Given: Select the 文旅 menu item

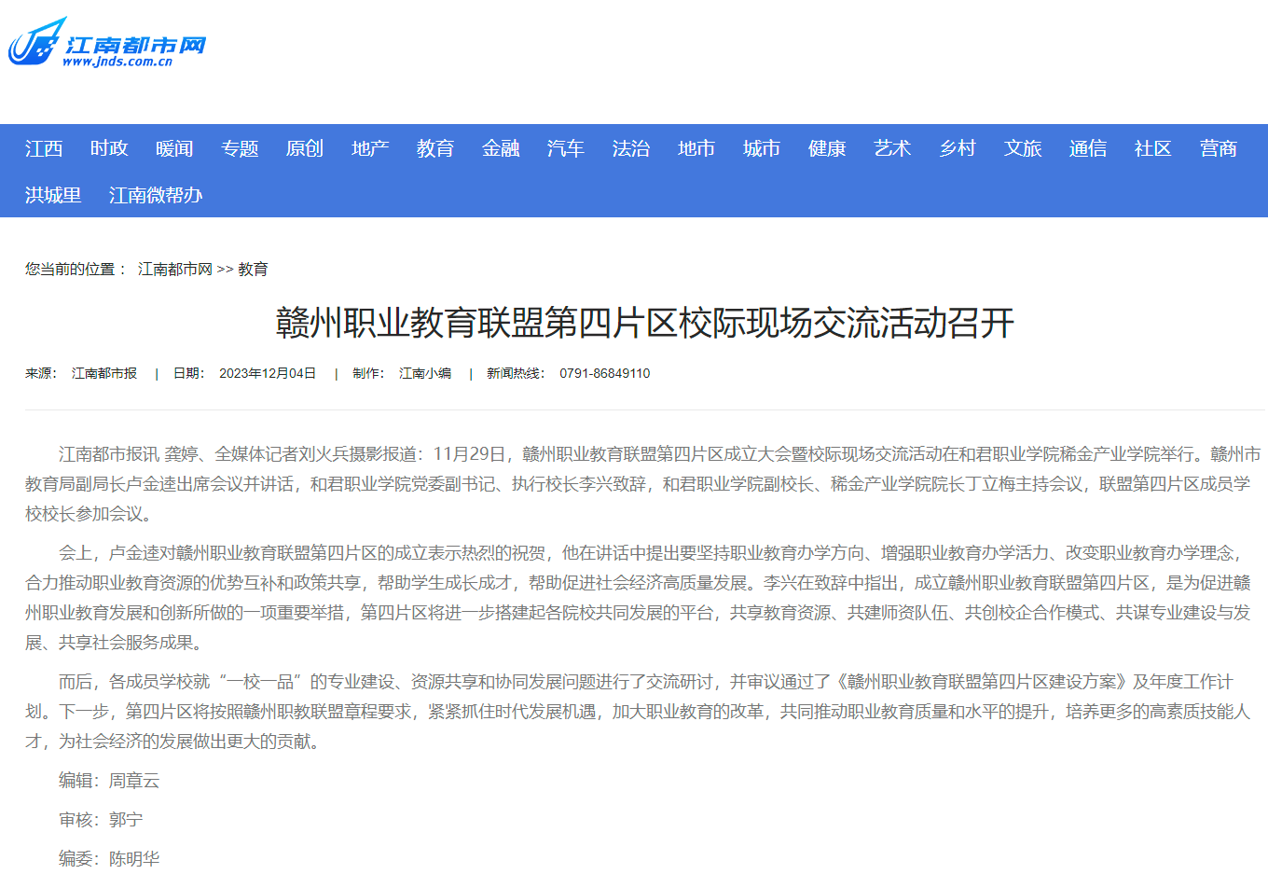Looking at the screenshot, I should (x=1023, y=148).
